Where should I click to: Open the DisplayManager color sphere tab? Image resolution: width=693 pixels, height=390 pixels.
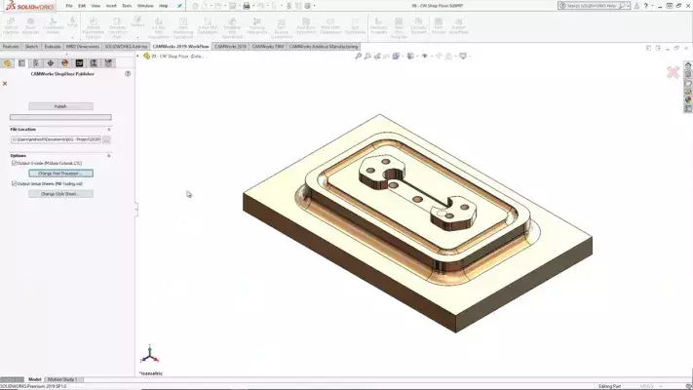65,63
